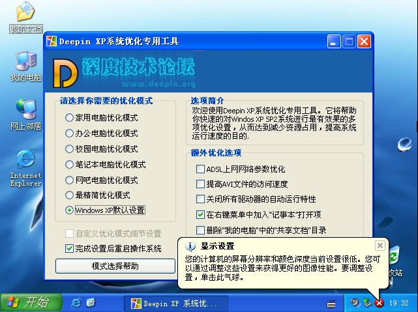Click the Deepin window title bar icon
Screen dimensions: 418x312
(51, 41)
